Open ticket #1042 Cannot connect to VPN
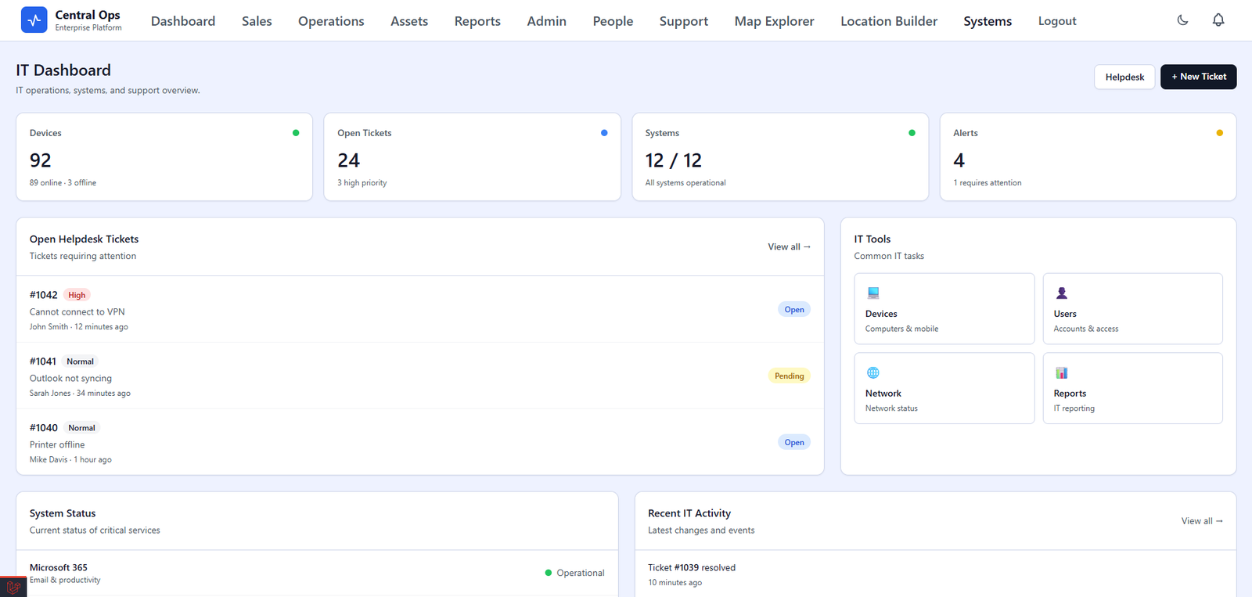Screen dimensions: 1252x597 pyautogui.click(x=420, y=310)
